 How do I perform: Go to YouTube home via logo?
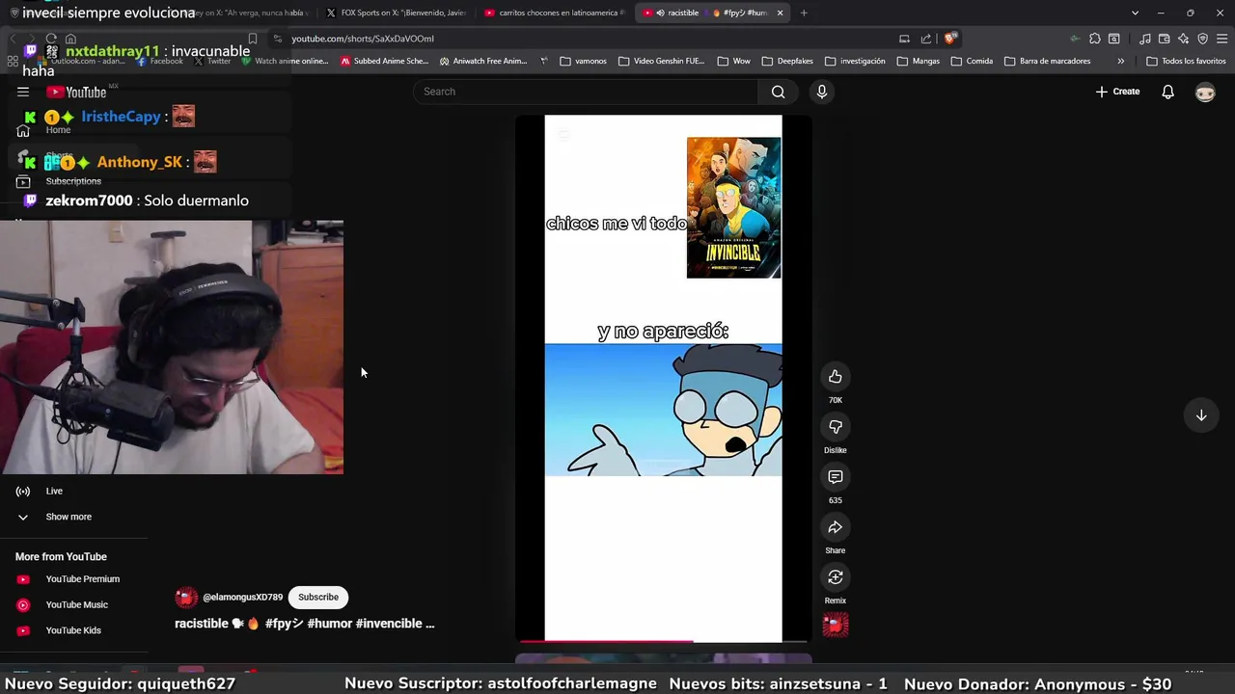[76, 92]
